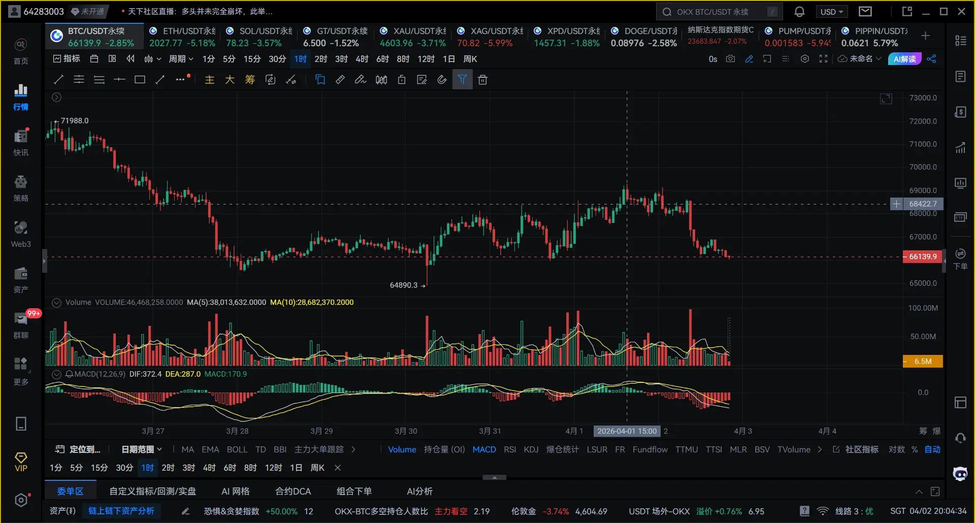Open more drawing tools (three dots)
Image resolution: width=975 pixels, height=523 pixels.
(x=180, y=80)
